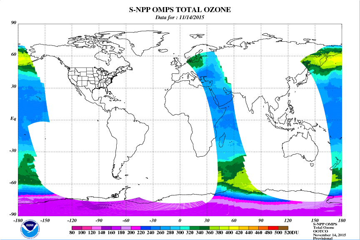Click the legend value '220'
This screenshot has width=360, height=240.
[141, 232]
